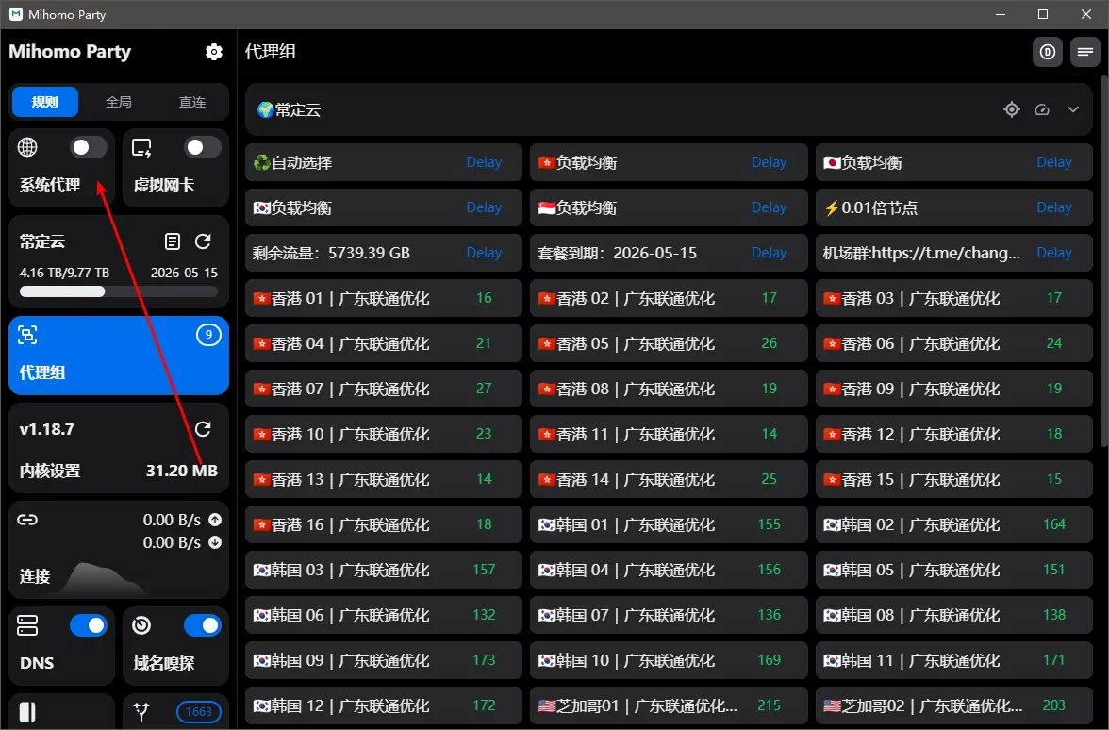1109x730 pixels.
Task: Select the Korea 负载均衡 group
Action: point(383,207)
